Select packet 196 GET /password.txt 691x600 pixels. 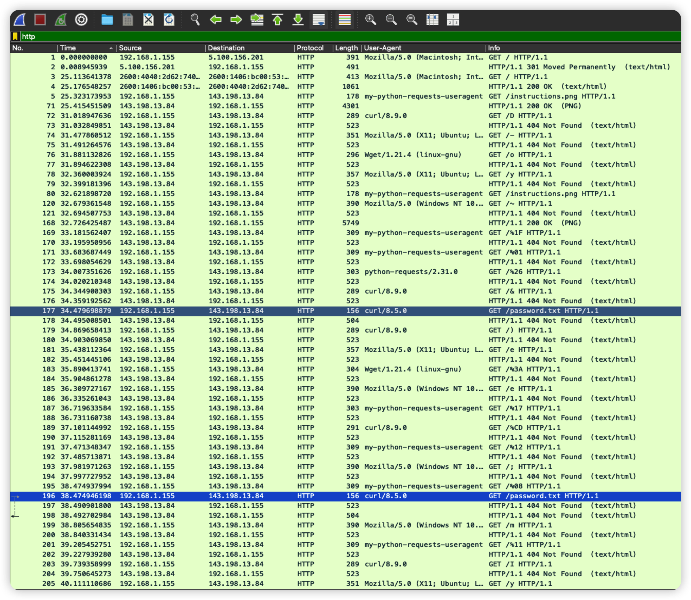pos(345,496)
